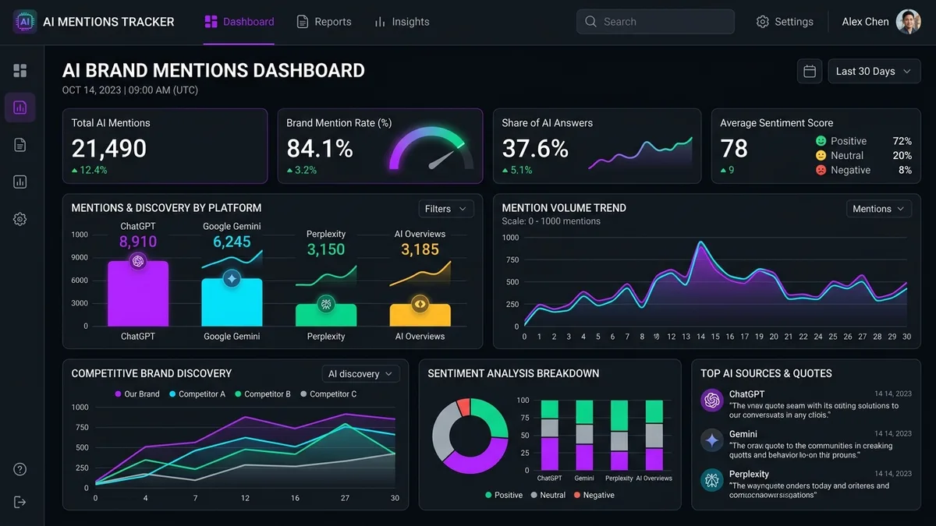Open the Gemini quote entry

[x=806, y=444]
